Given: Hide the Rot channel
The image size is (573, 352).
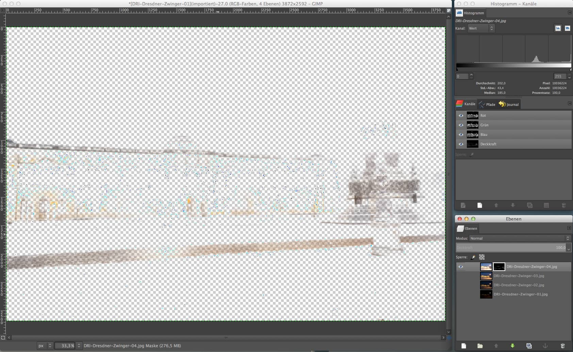Looking at the screenshot, I should click(x=461, y=115).
